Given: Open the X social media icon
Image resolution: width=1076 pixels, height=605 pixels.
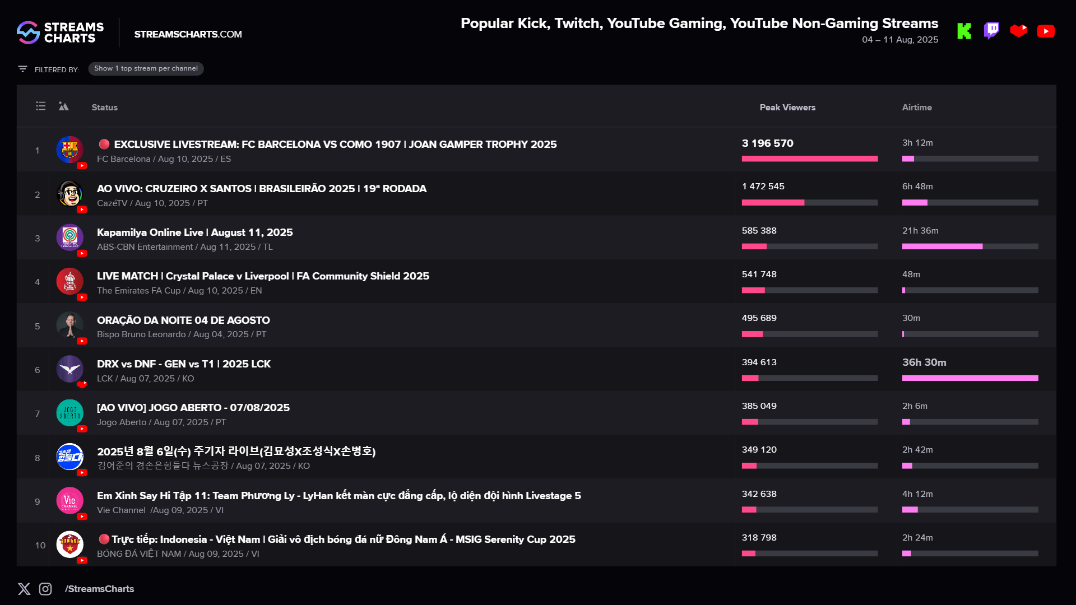Looking at the screenshot, I should click(x=24, y=589).
